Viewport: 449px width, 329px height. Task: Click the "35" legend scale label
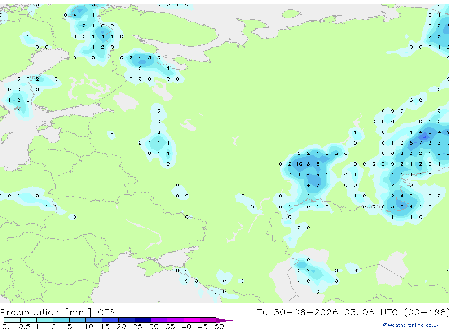click(x=170, y=326)
